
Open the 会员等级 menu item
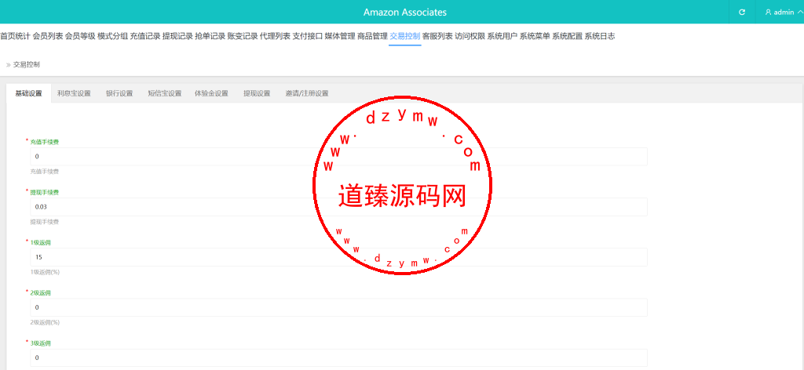tap(80, 36)
